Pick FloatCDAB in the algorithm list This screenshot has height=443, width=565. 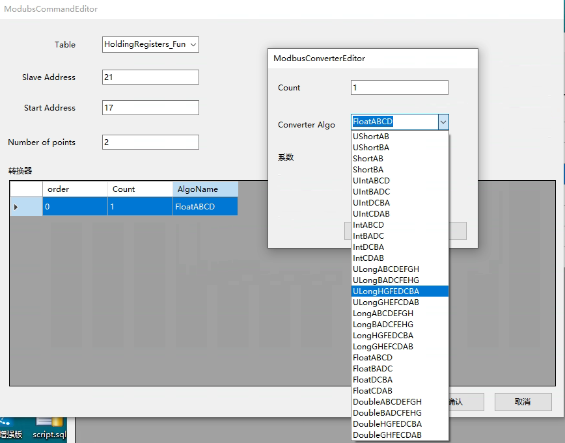[372, 391]
